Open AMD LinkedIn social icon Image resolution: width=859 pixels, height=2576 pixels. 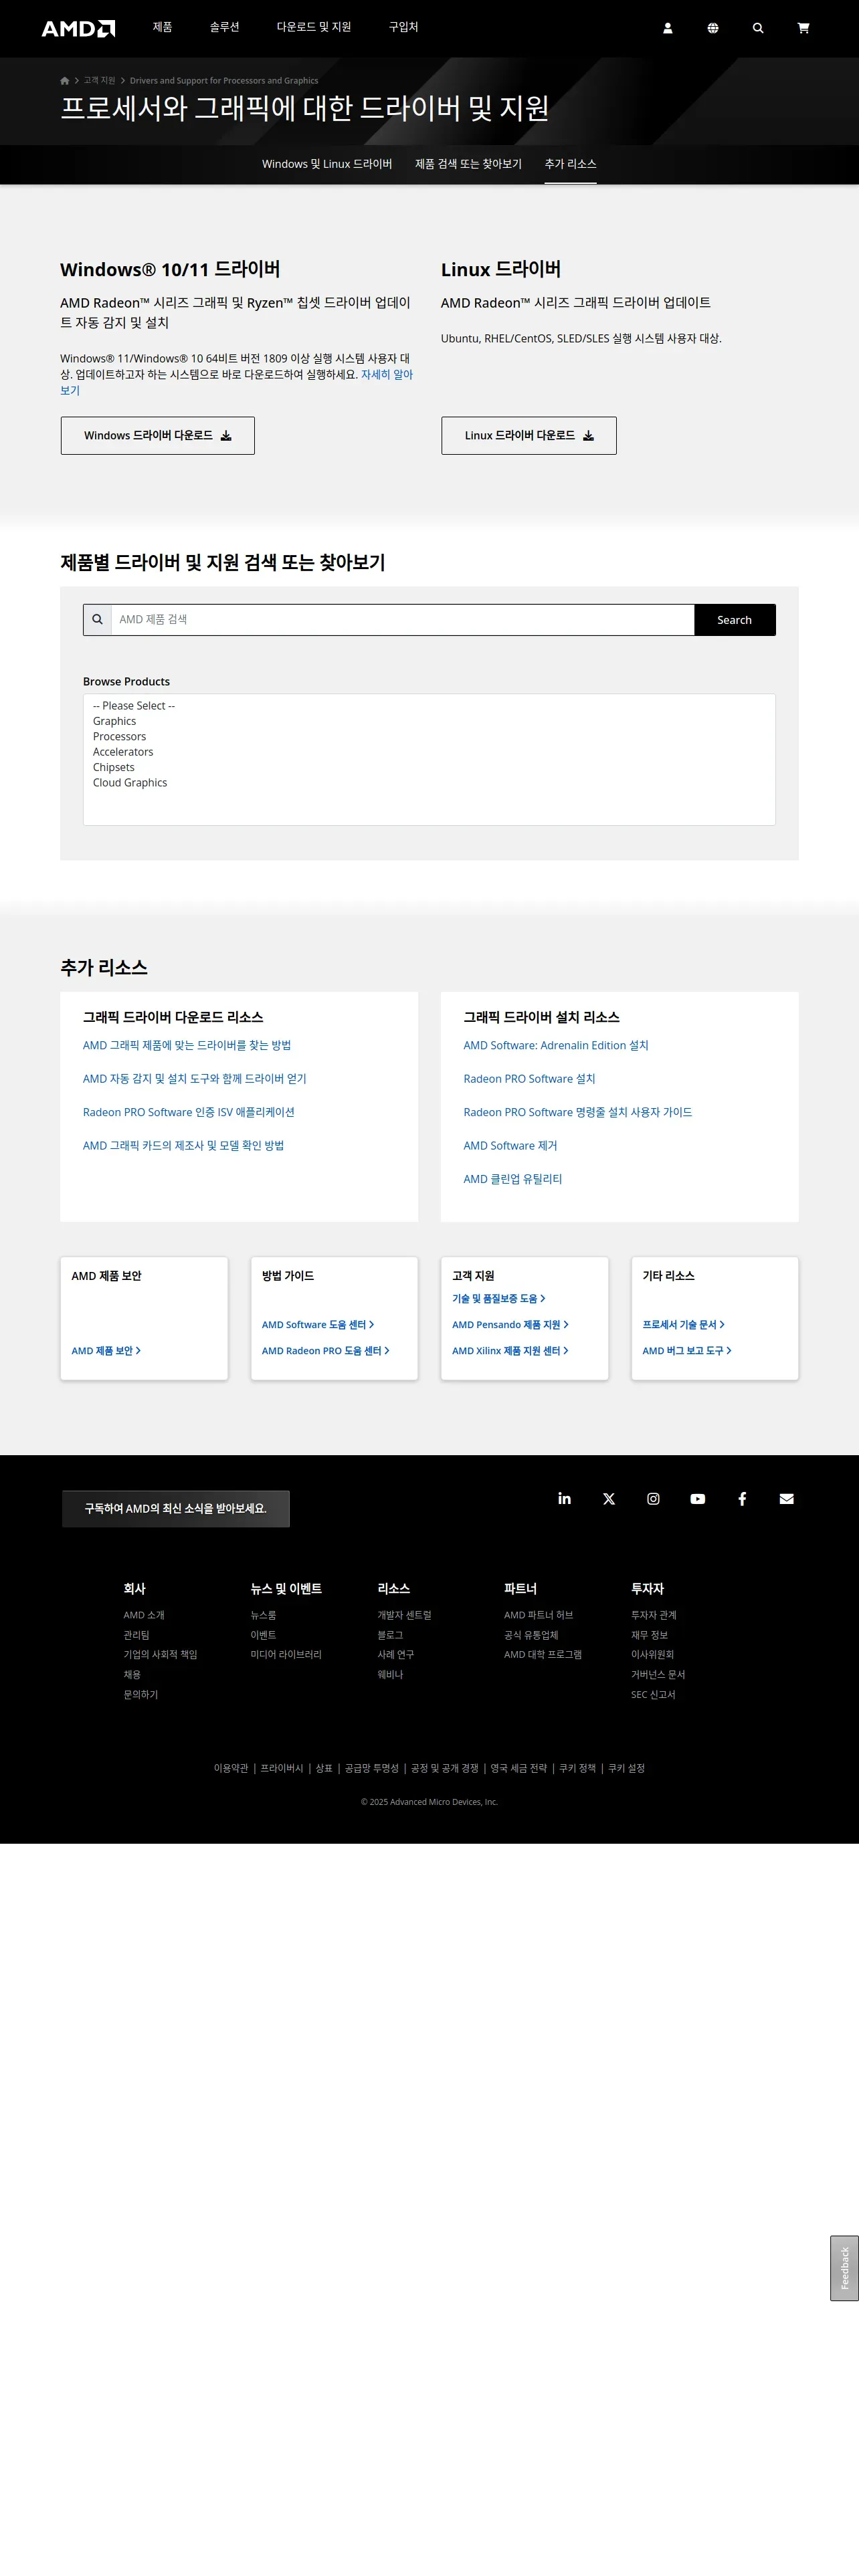coord(565,1498)
